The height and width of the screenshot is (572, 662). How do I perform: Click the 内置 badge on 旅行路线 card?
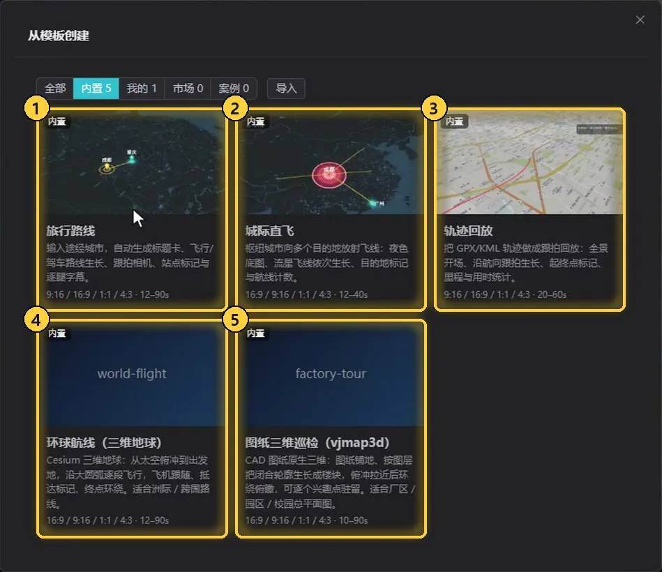click(x=57, y=121)
